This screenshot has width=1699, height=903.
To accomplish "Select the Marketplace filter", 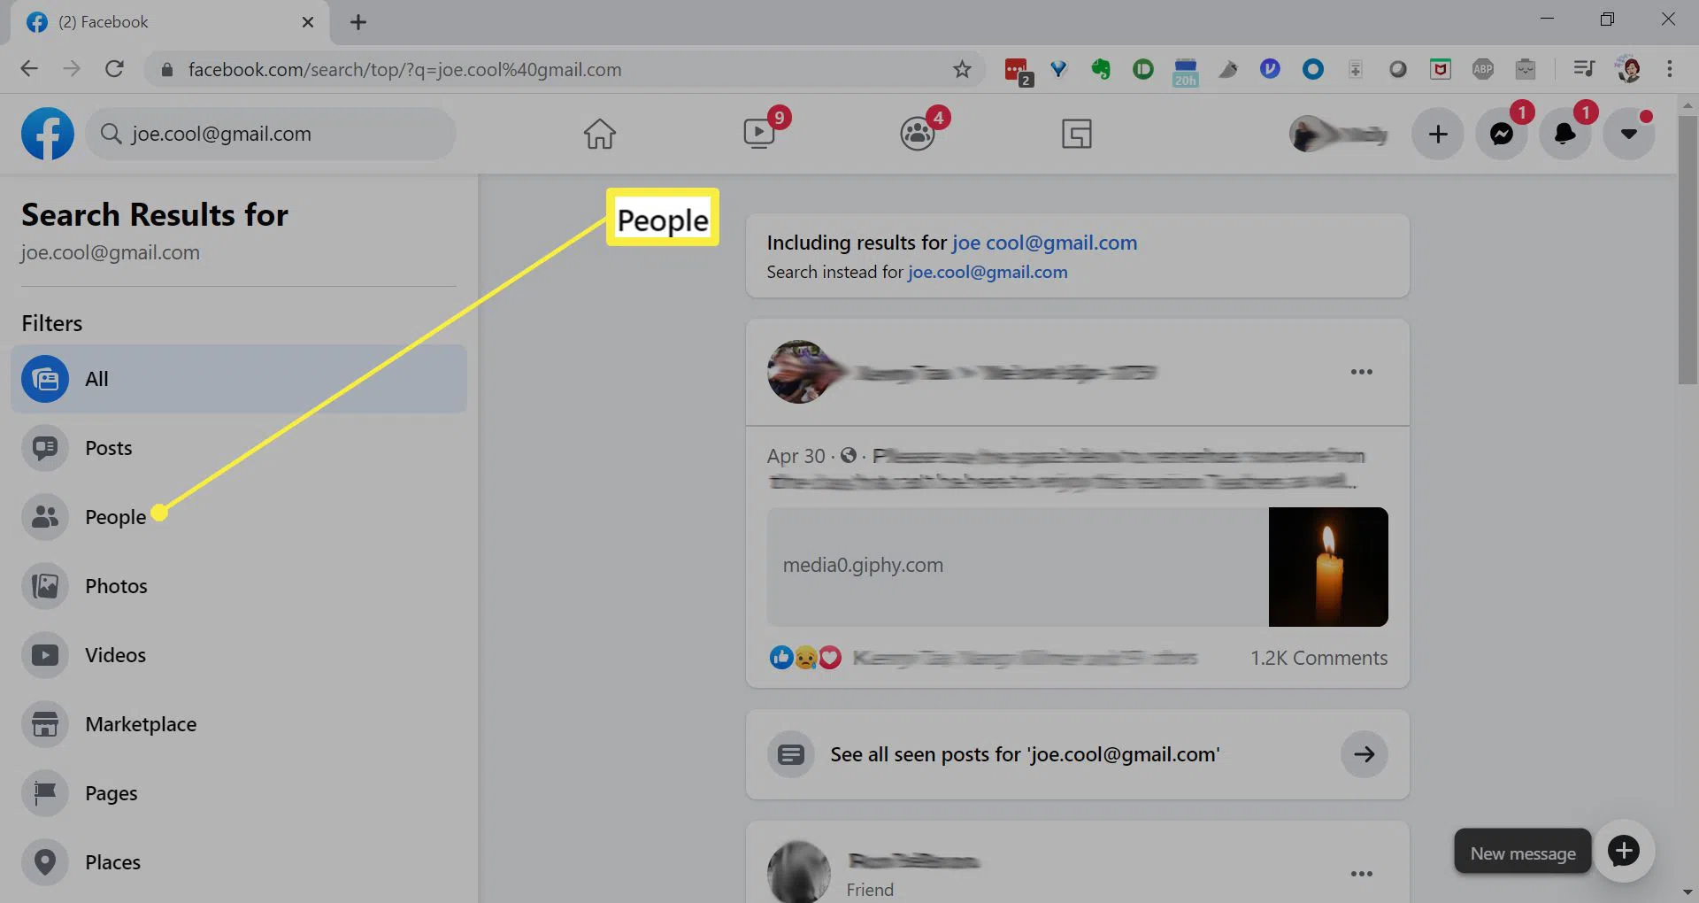I will pyautogui.click(x=141, y=724).
